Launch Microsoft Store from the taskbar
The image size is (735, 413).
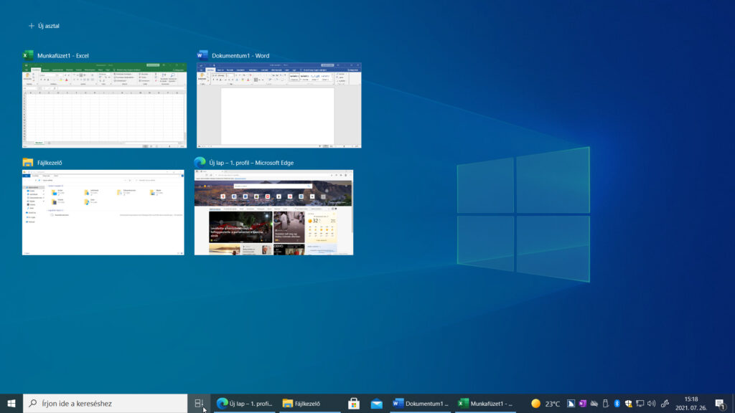coord(354,403)
